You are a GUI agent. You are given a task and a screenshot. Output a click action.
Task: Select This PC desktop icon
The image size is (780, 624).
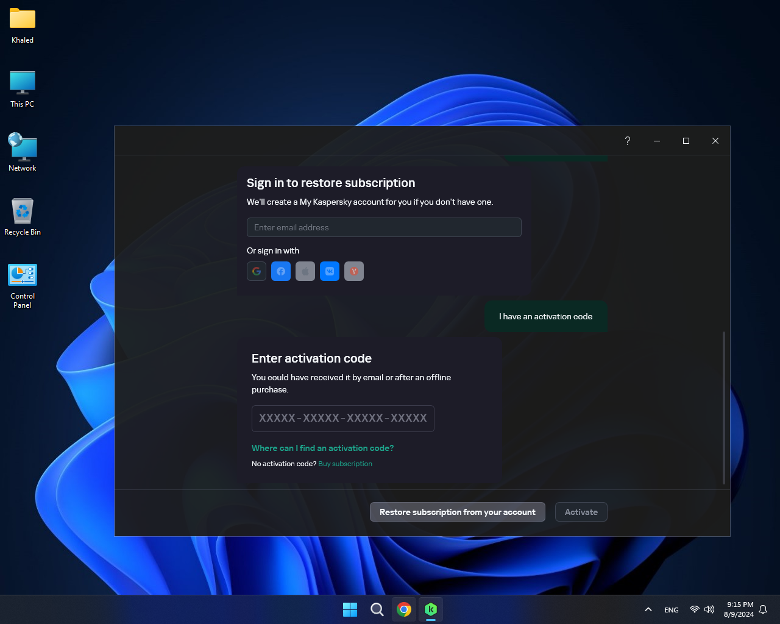tap(23, 90)
